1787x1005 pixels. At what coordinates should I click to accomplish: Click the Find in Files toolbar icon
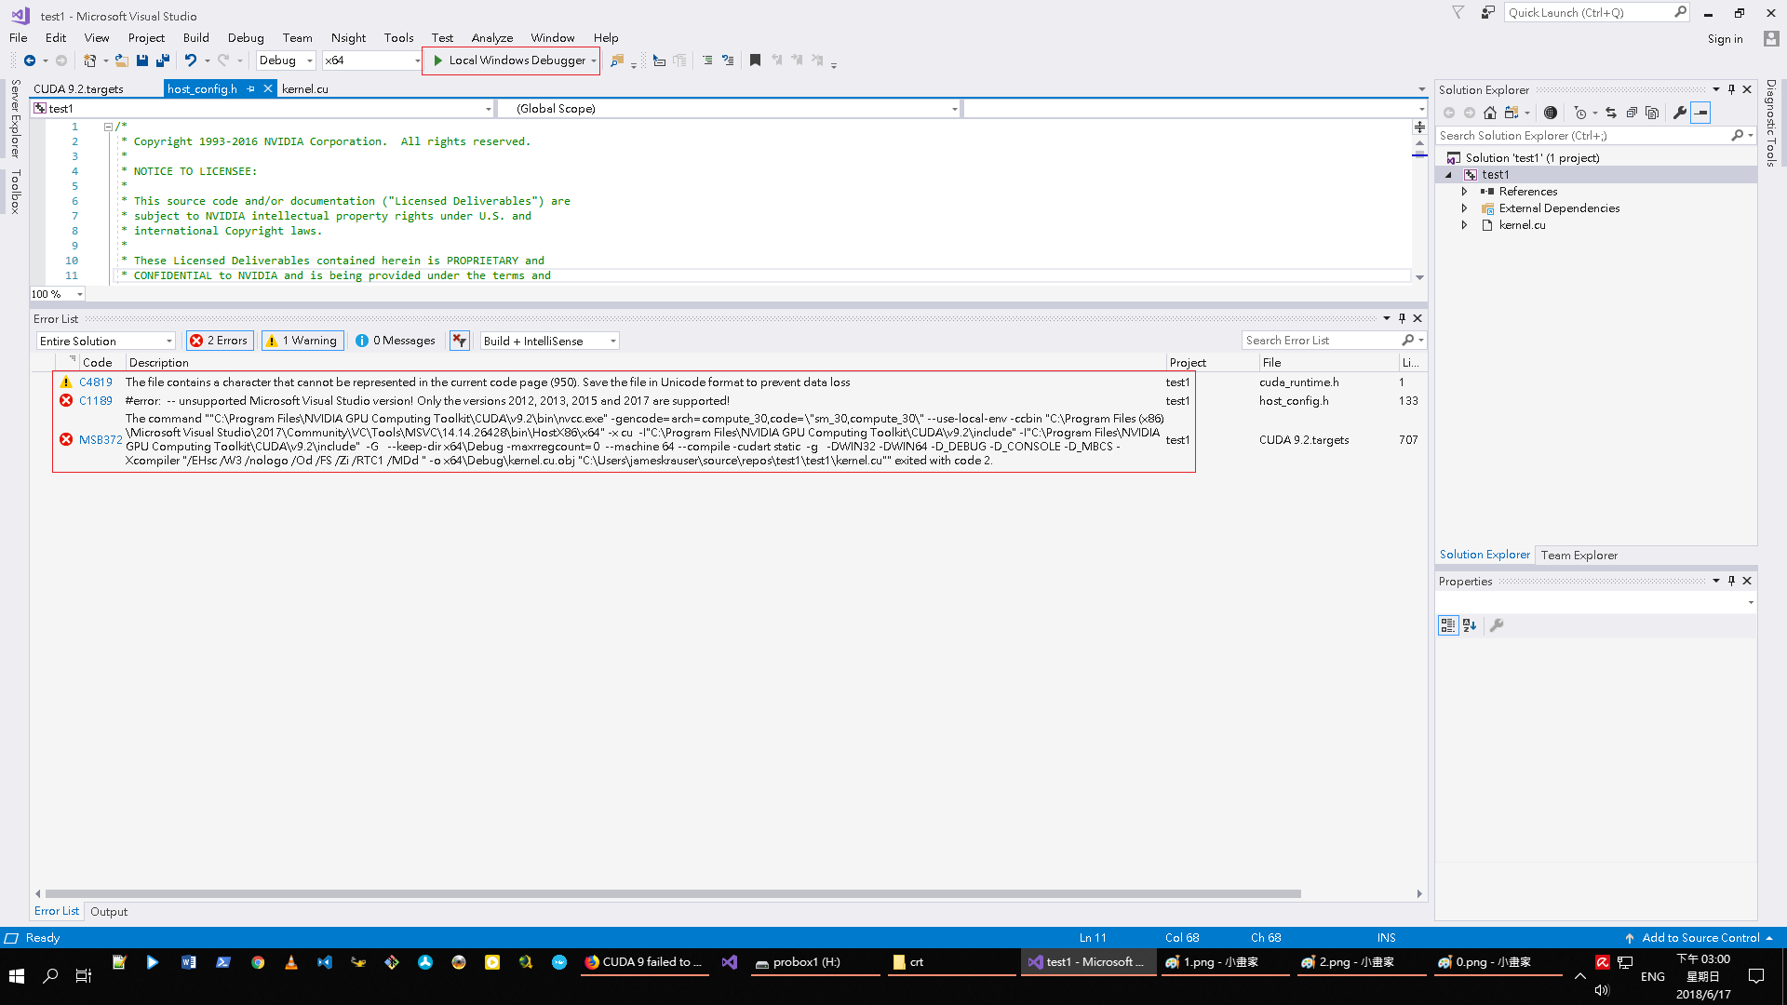[x=616, y=60]
